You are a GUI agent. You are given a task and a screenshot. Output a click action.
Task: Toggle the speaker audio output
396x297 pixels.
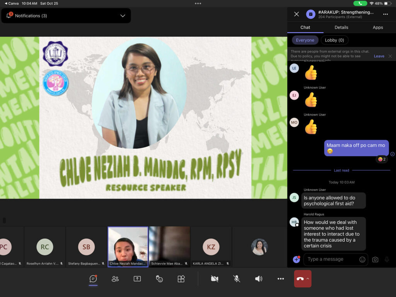[x=259, y=279]
